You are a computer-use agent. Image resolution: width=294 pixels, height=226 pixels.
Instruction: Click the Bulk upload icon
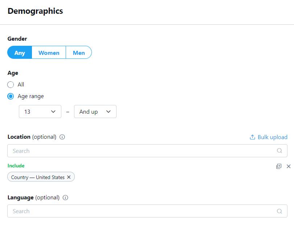click(252, 137)
